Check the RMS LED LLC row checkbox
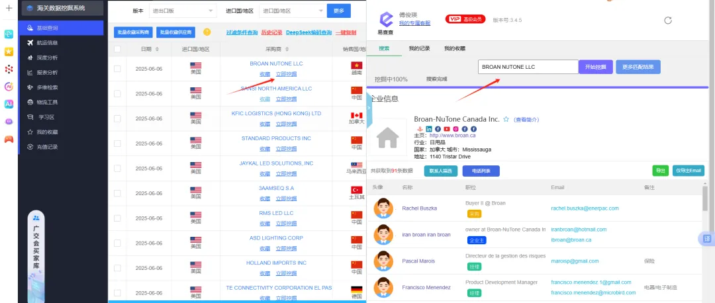This screenshot has width=715, height=303. pyautogui.click(x=117, y=218)
